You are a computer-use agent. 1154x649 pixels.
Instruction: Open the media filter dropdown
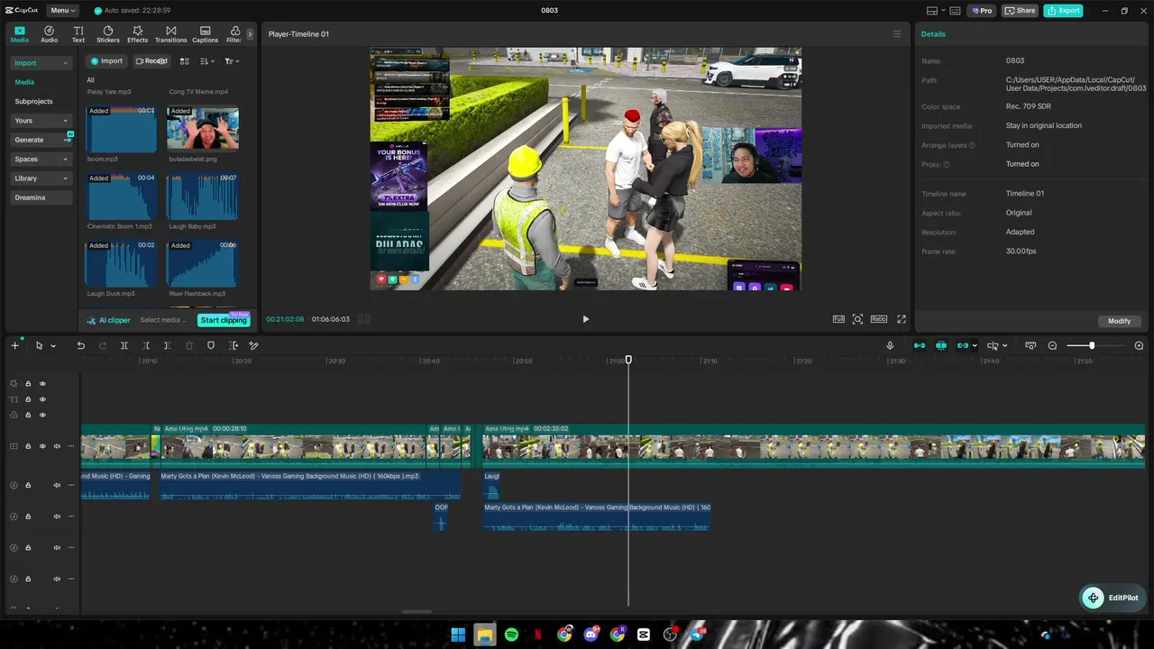tap(232, 61)
